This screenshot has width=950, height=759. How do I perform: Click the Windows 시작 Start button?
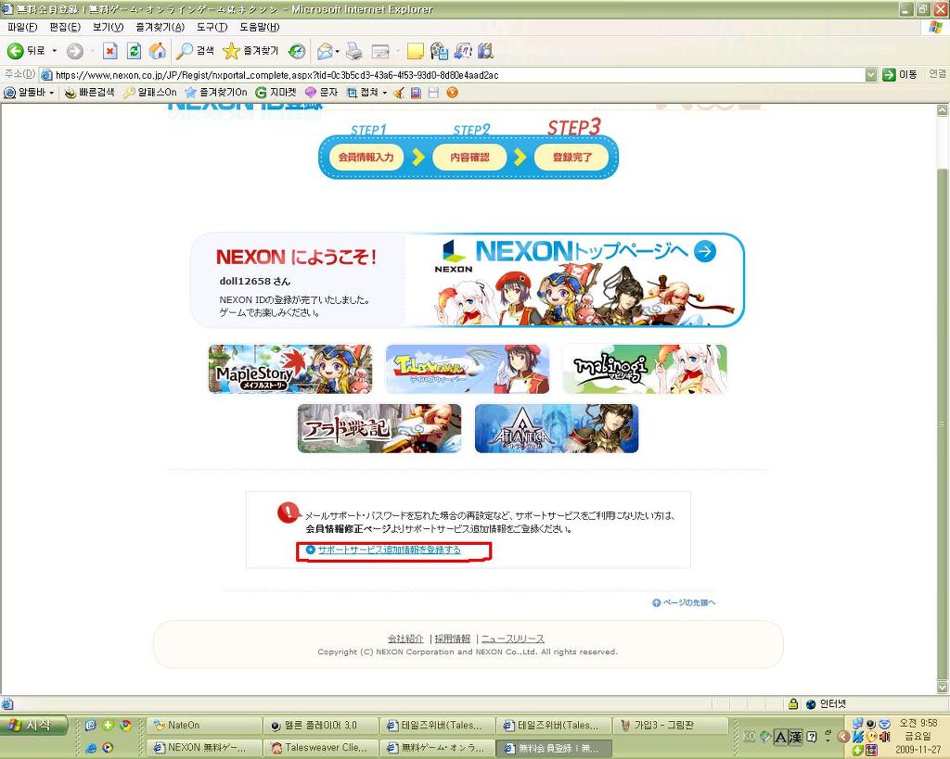point(34,725)
